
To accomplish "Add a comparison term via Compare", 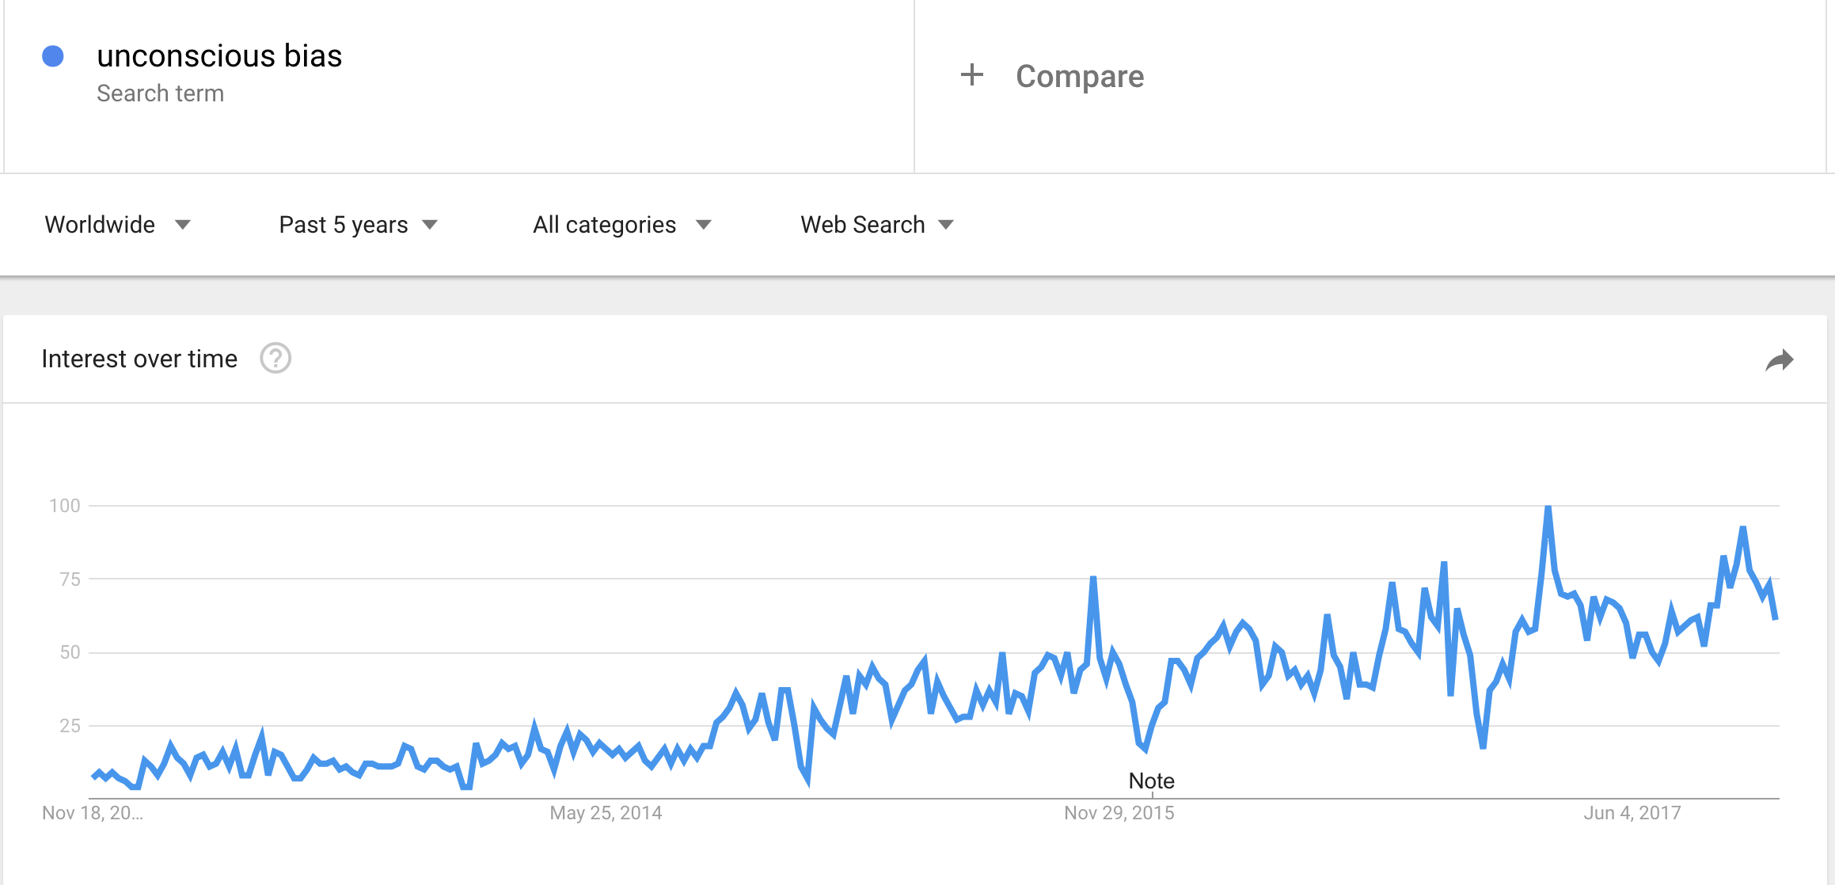I will (x=1080, y=76).
